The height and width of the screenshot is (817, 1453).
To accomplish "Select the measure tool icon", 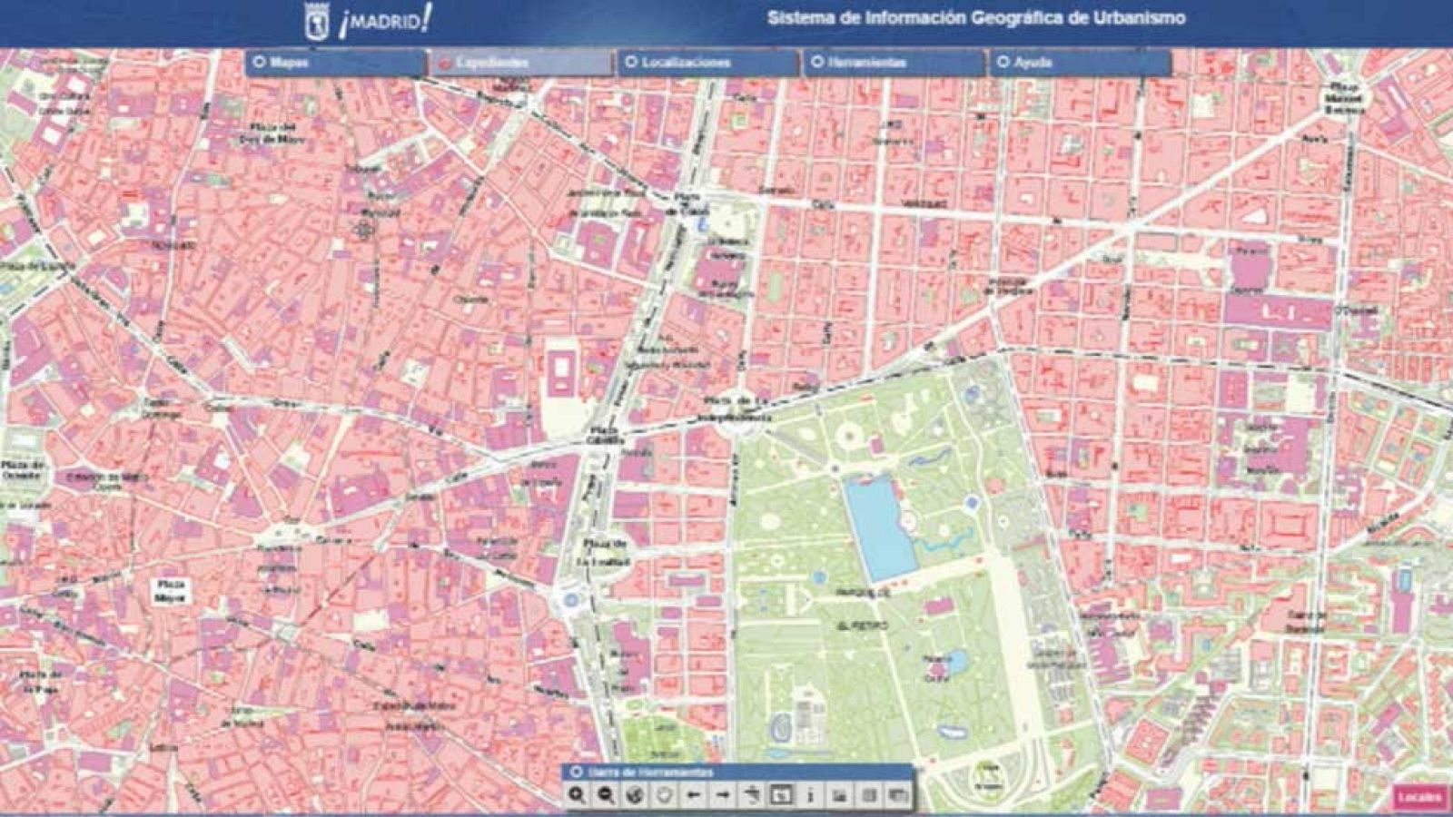I will pos(754,794).
